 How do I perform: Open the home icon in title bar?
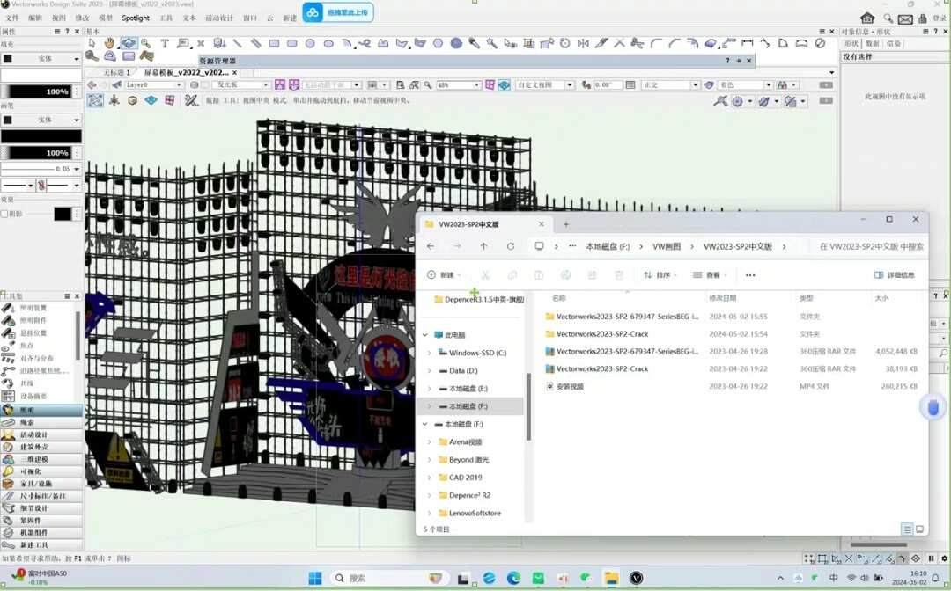[x=867, y=18]
